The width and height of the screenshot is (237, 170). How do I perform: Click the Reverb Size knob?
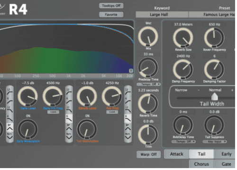point(183,38)
